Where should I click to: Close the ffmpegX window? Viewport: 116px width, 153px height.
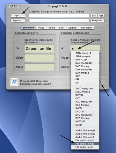point(9,6)
